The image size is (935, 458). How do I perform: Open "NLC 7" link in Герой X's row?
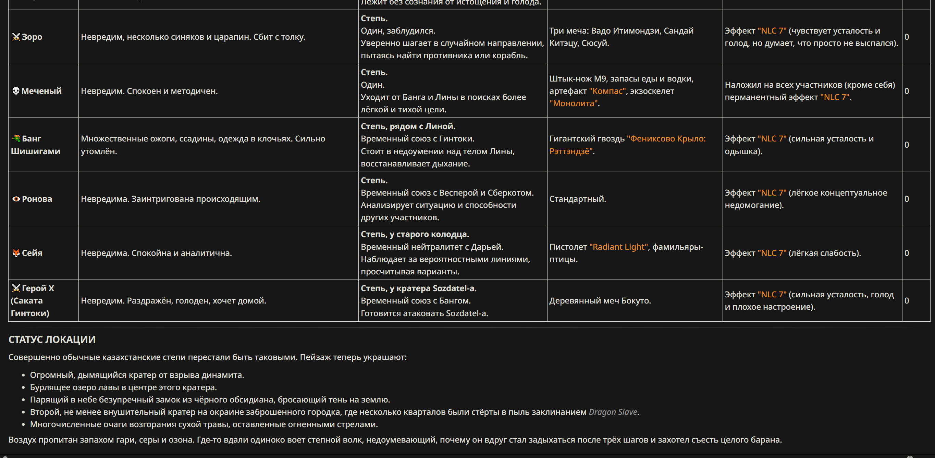(x=772, y=294)
